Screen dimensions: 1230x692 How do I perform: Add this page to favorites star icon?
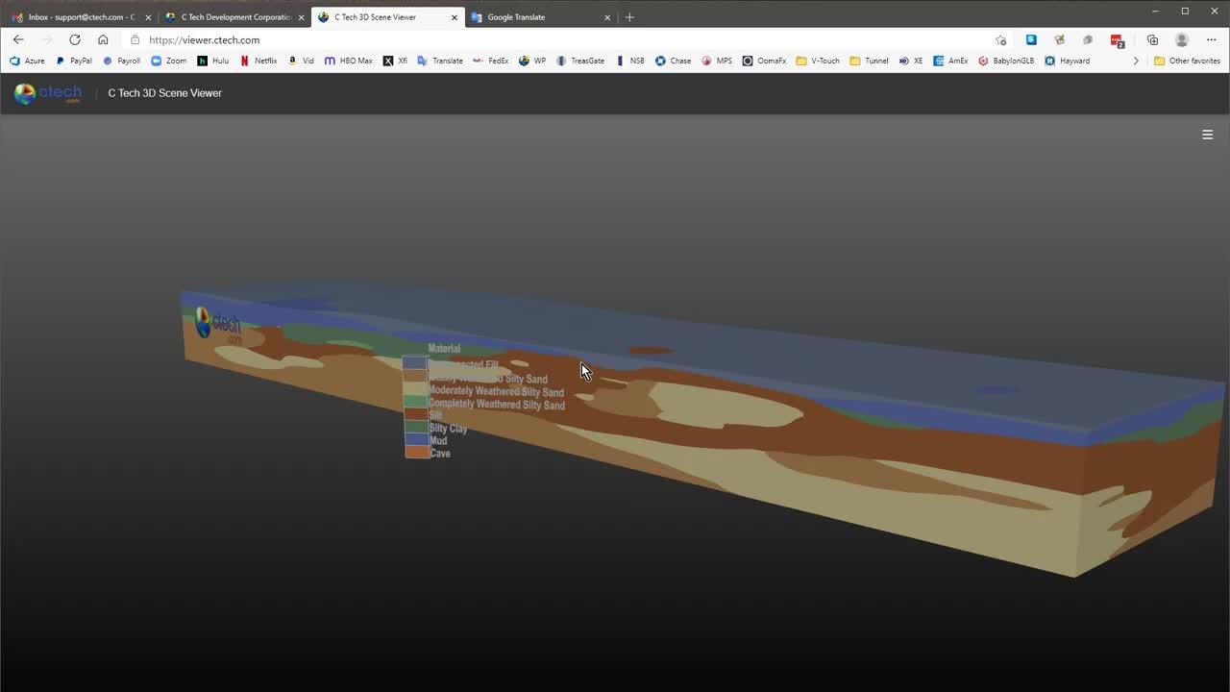(1001, 40)
